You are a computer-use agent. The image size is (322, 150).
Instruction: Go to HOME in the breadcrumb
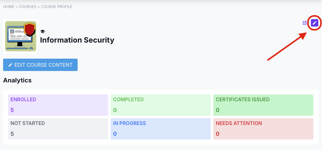click(9, 6)
